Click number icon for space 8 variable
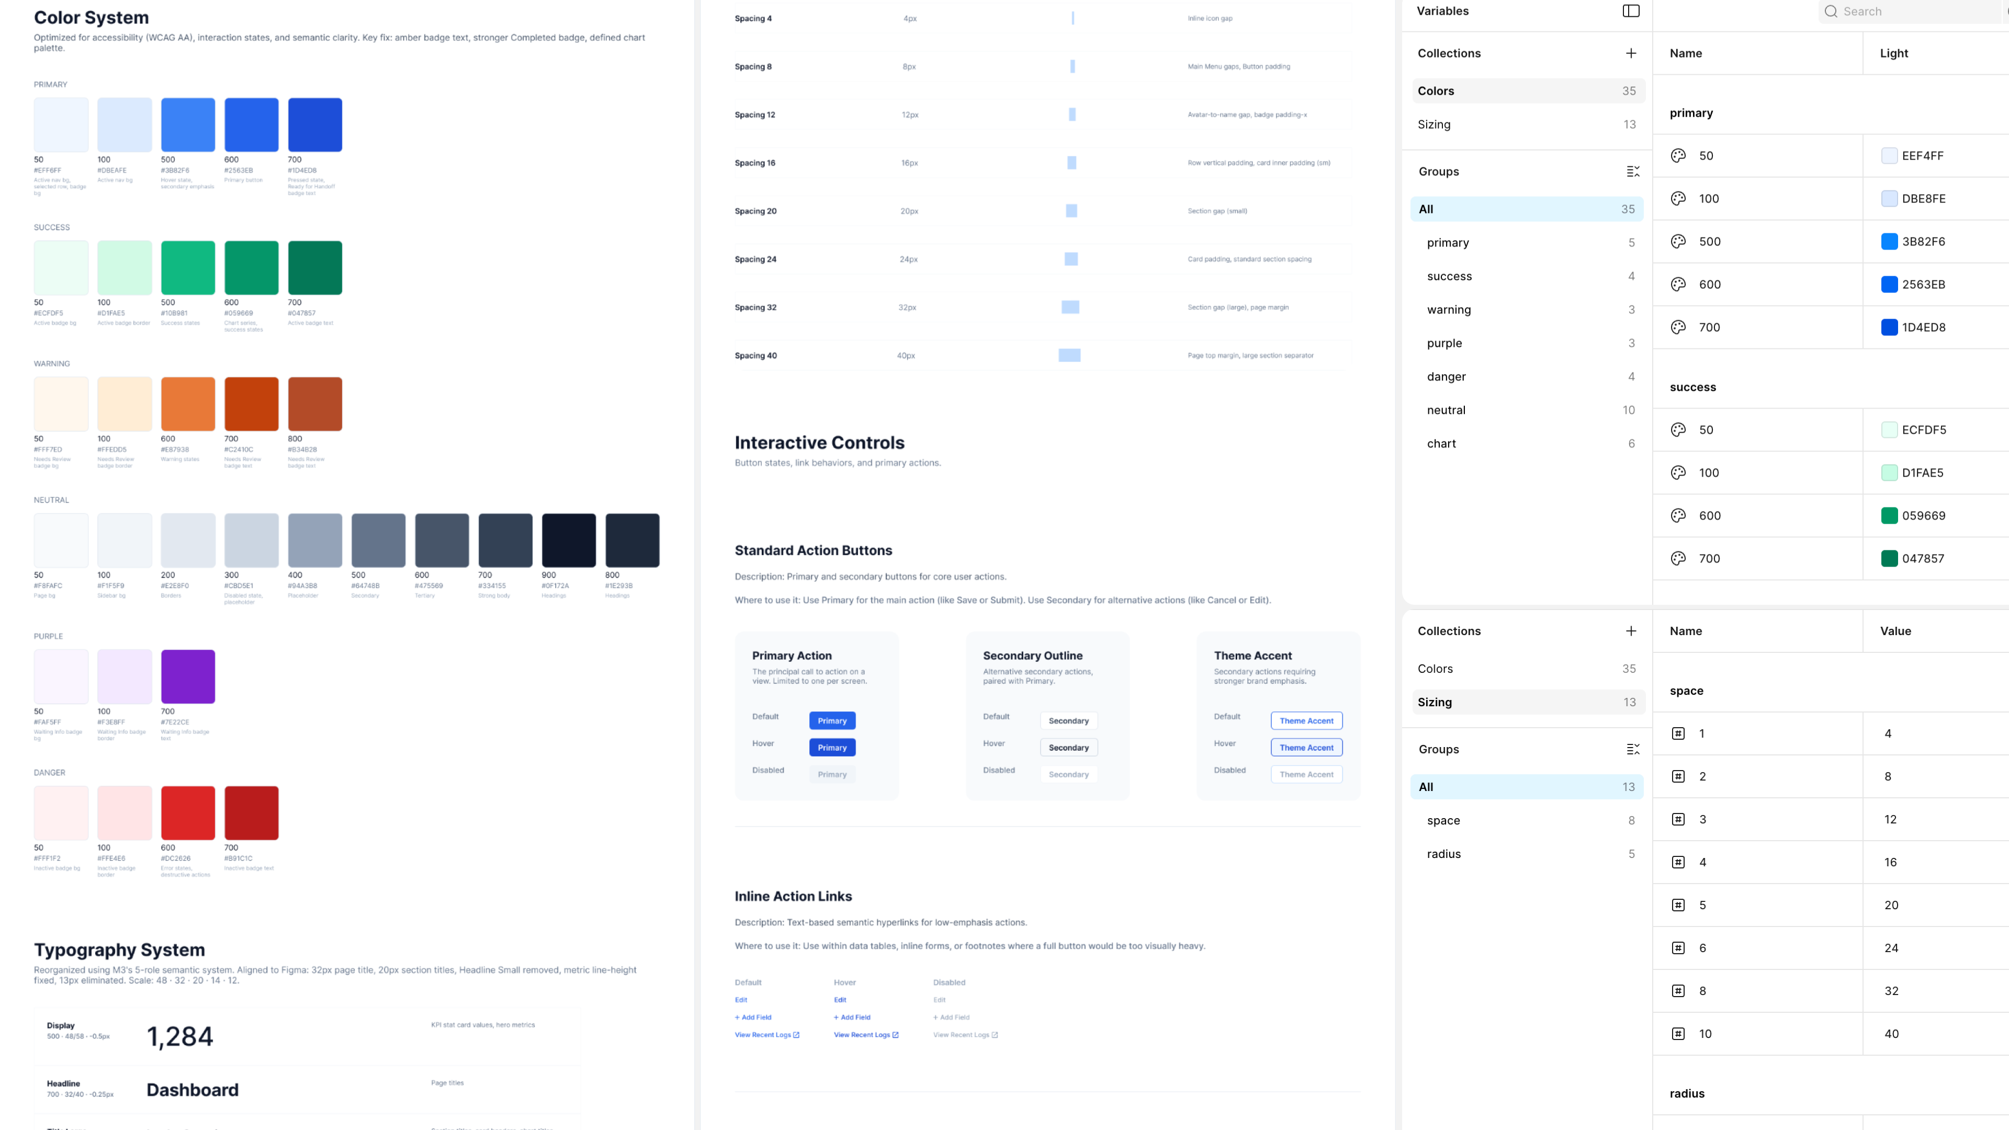The image size is (2009, 1130). pos(1678,991)
